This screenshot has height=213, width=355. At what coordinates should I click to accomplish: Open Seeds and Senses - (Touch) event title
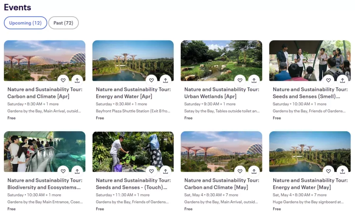point(133,183)
